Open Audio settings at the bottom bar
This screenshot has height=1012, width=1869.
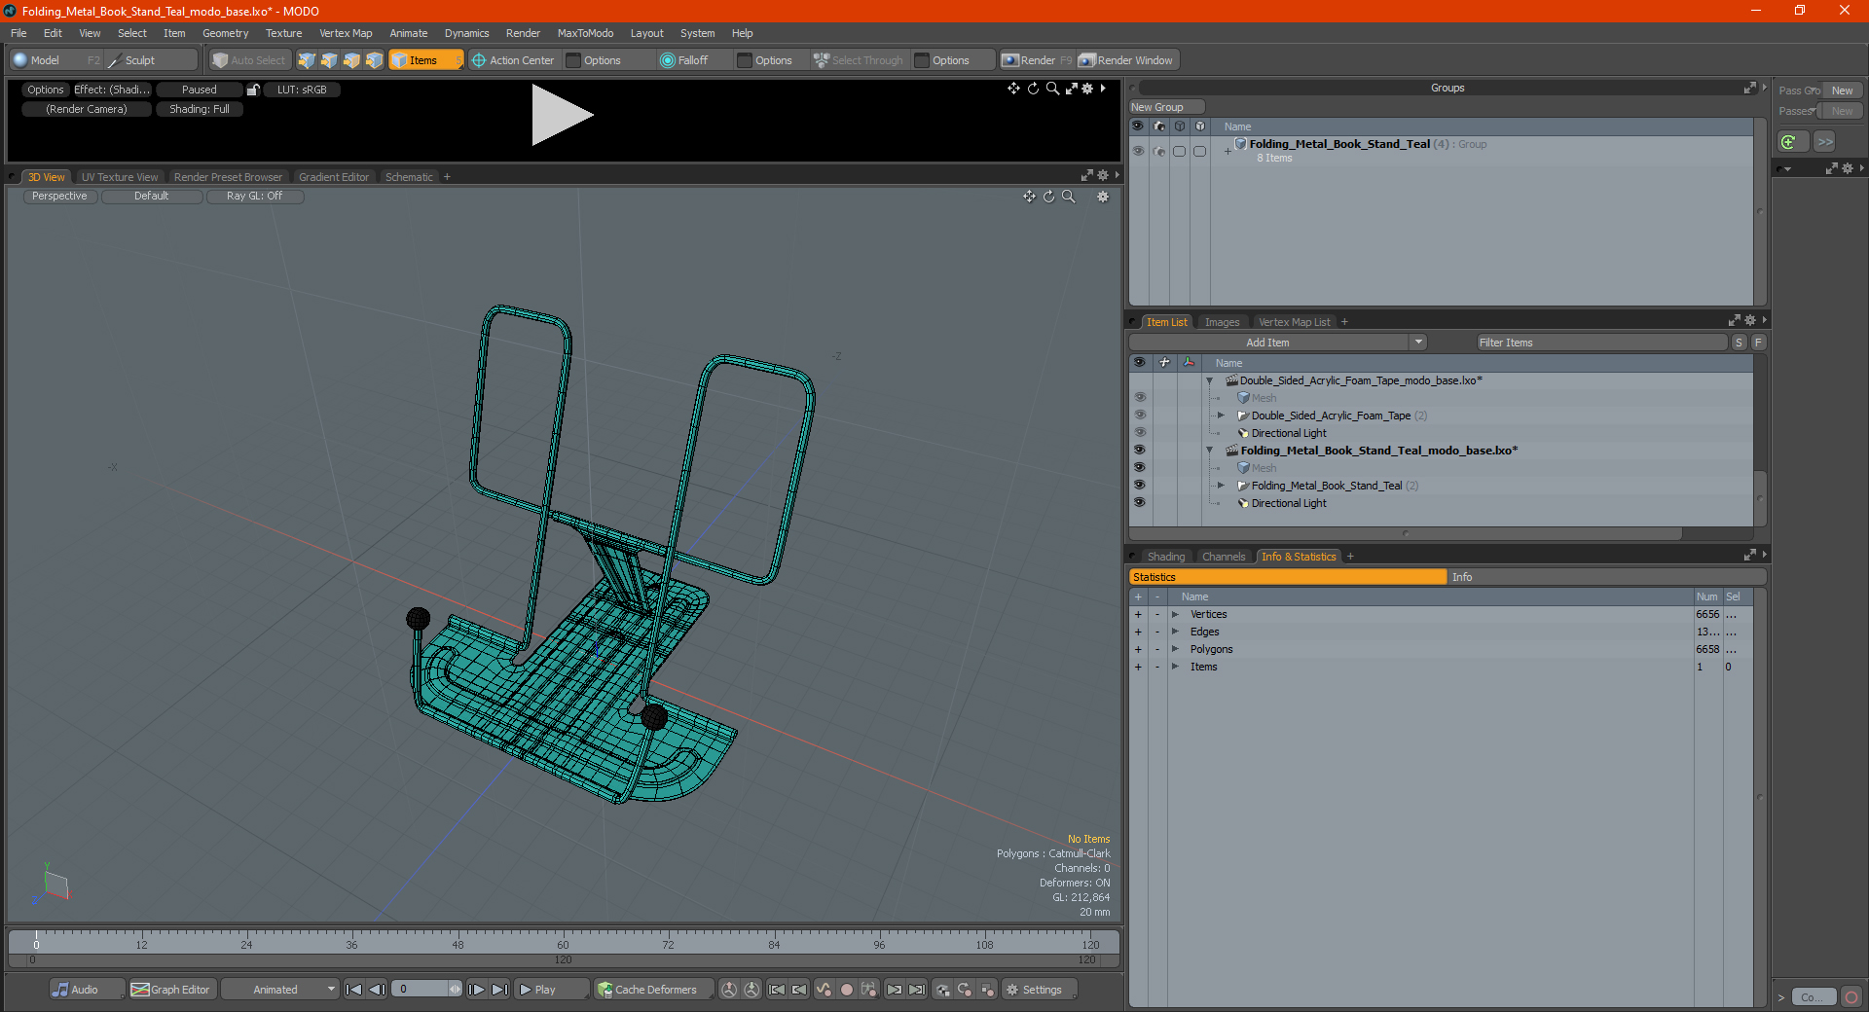(87, 990)
